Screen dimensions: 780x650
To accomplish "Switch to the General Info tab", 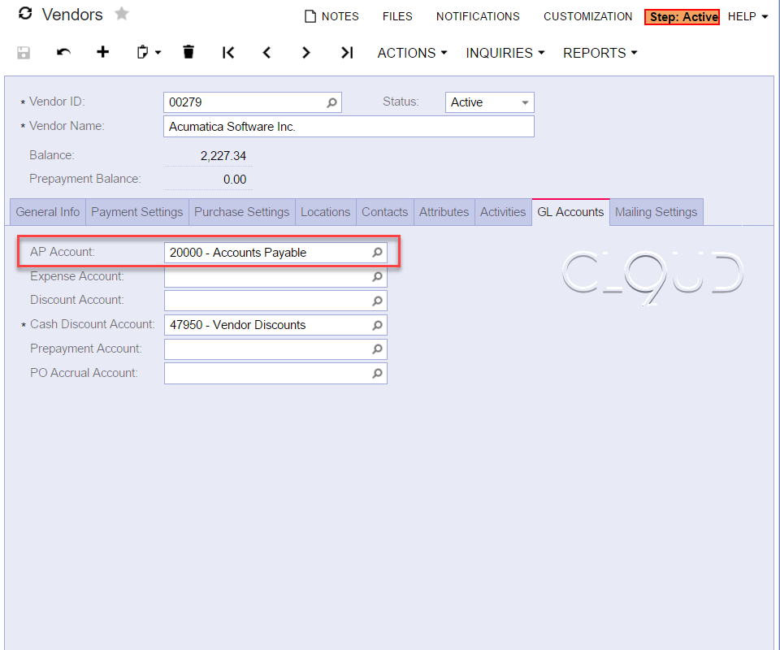I will point(48,212).
